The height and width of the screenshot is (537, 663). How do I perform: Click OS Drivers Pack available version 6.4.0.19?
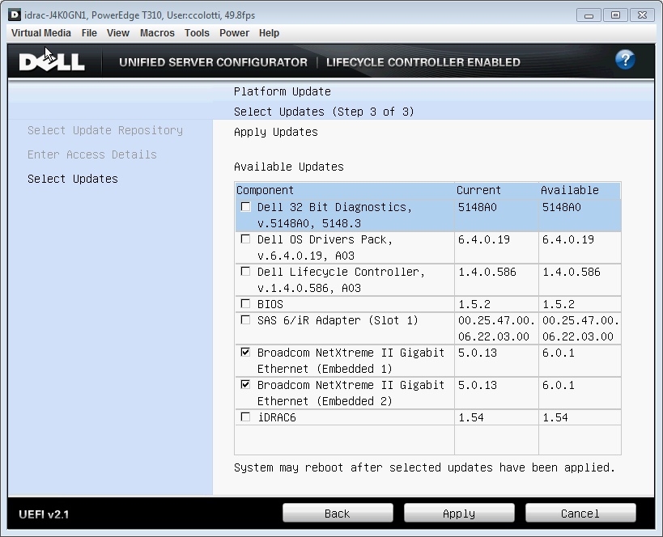pyautogui.click(x=568, y=239)
